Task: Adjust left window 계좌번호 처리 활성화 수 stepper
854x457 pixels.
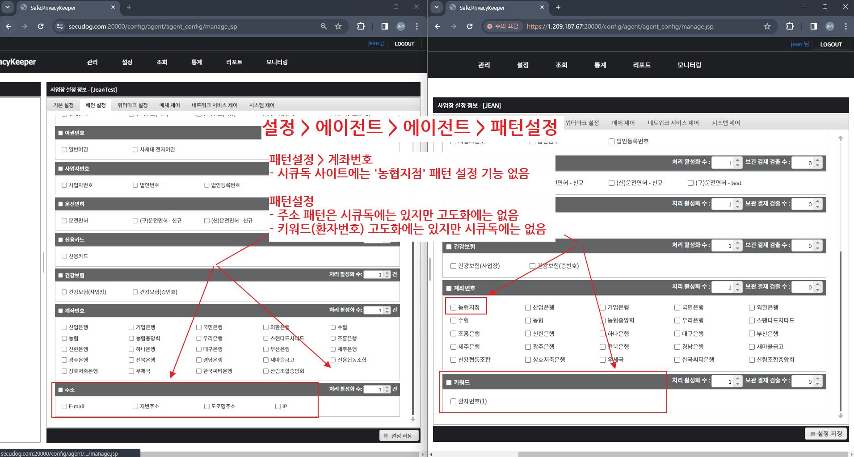Action: click(387, 310)
